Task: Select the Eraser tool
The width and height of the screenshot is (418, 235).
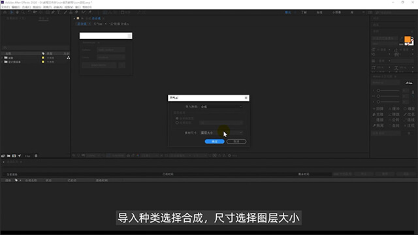Action: coord(76,12)
